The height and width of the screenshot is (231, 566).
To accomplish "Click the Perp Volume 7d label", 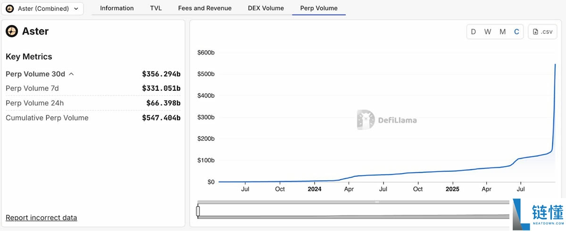I will point(32,88).
